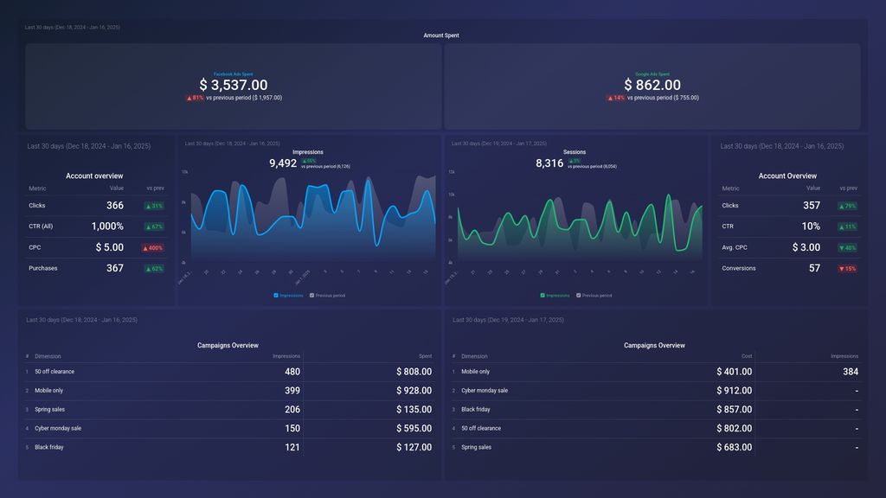This screenshot has width=886, height=498.
Task: Select the 206 impressions cell
Action: [292, 409]
